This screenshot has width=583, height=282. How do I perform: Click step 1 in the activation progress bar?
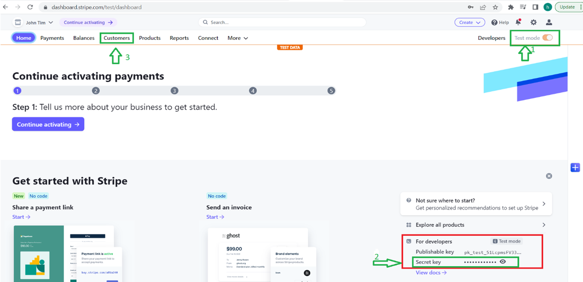[17, 91]
